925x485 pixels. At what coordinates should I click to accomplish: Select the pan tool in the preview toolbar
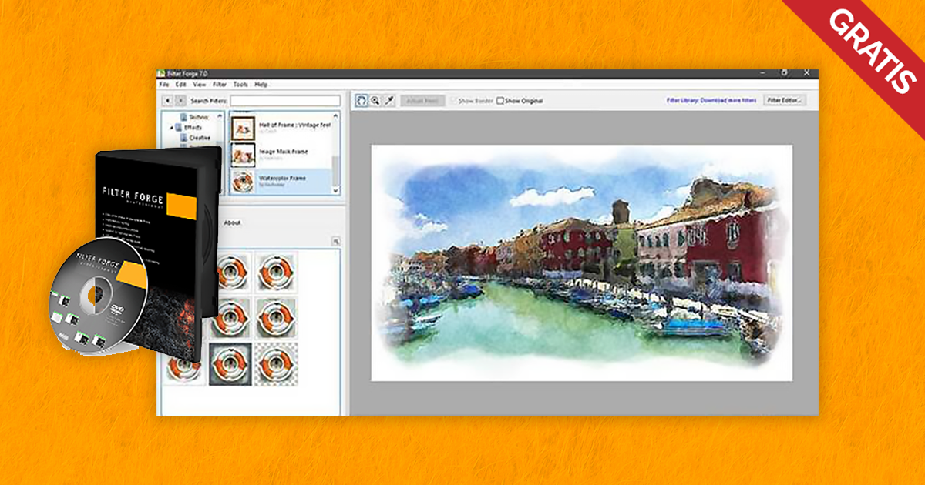362,101
